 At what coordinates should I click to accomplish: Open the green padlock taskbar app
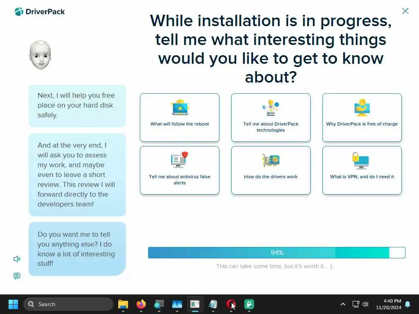tap(249, 304)
